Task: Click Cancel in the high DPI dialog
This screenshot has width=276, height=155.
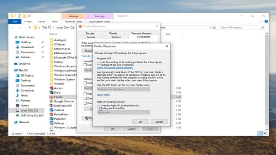Action: [x=159, y=122]
